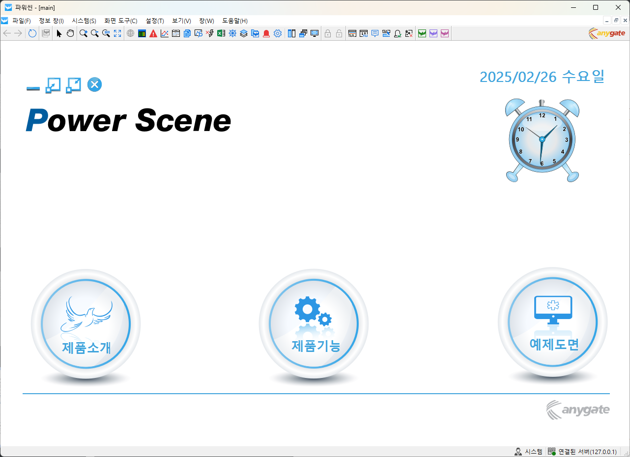Image resolution: width=630 pixels, height=457 pixels.
Task: Click the connected server status indicator
Action: (x=582, y=452)
